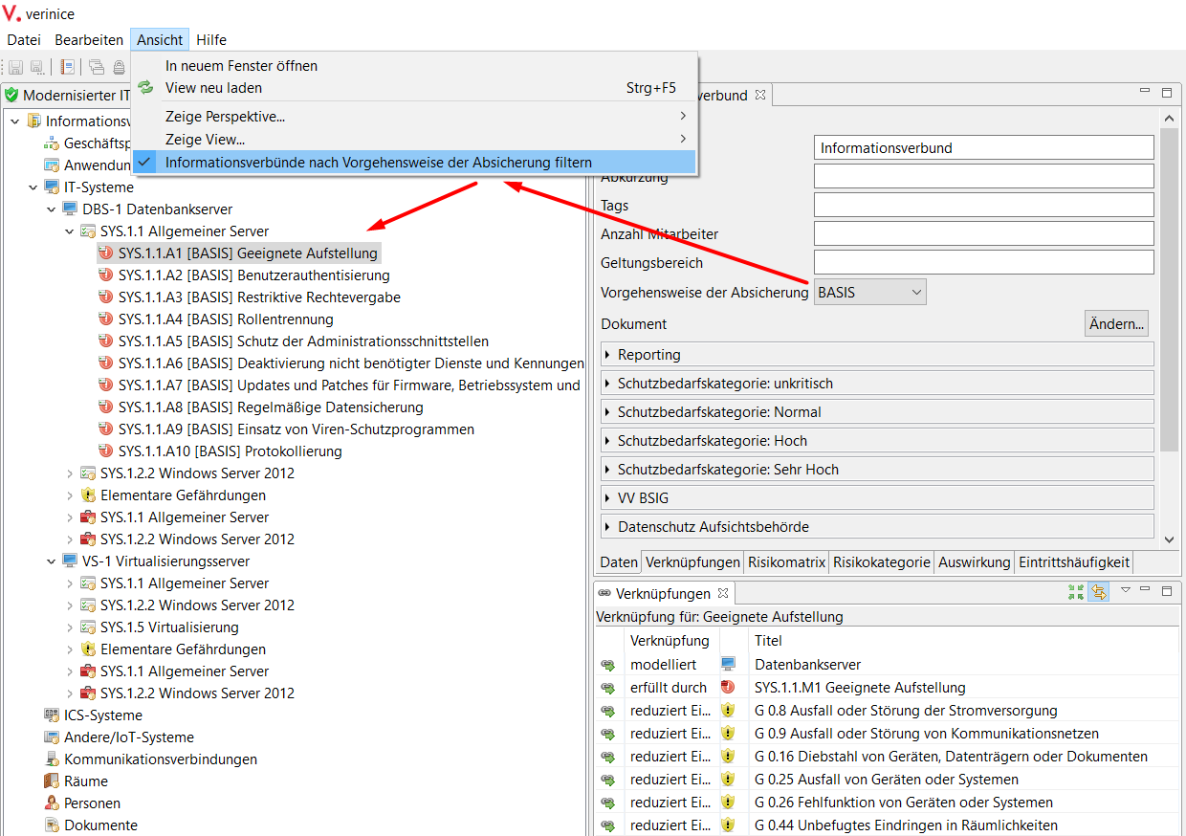
Task: Click the green collapse arrows icon in Verknüpfungen
Action: coord(1076,592)
